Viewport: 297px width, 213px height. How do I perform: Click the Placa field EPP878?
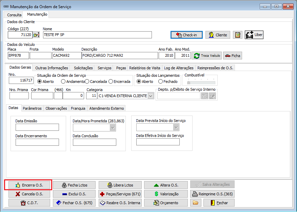(18, 56)
